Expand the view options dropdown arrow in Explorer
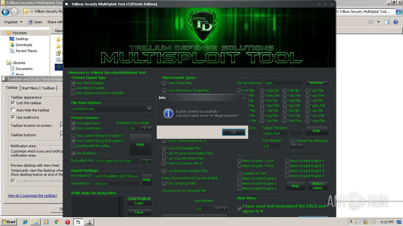The image size is (403, 226). coord(378,22)
